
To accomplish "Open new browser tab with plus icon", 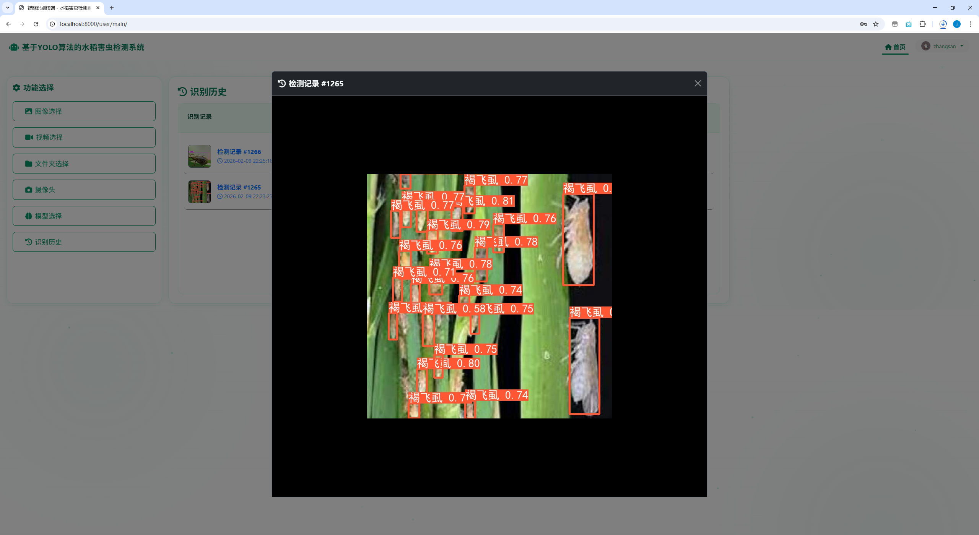I will point(112,8).
